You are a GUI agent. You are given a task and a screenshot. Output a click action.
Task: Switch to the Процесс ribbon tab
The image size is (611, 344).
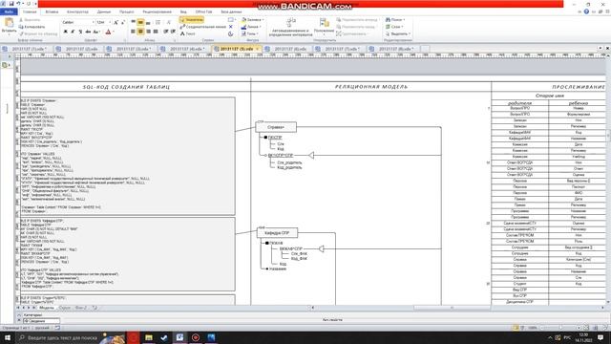[127, 12]
